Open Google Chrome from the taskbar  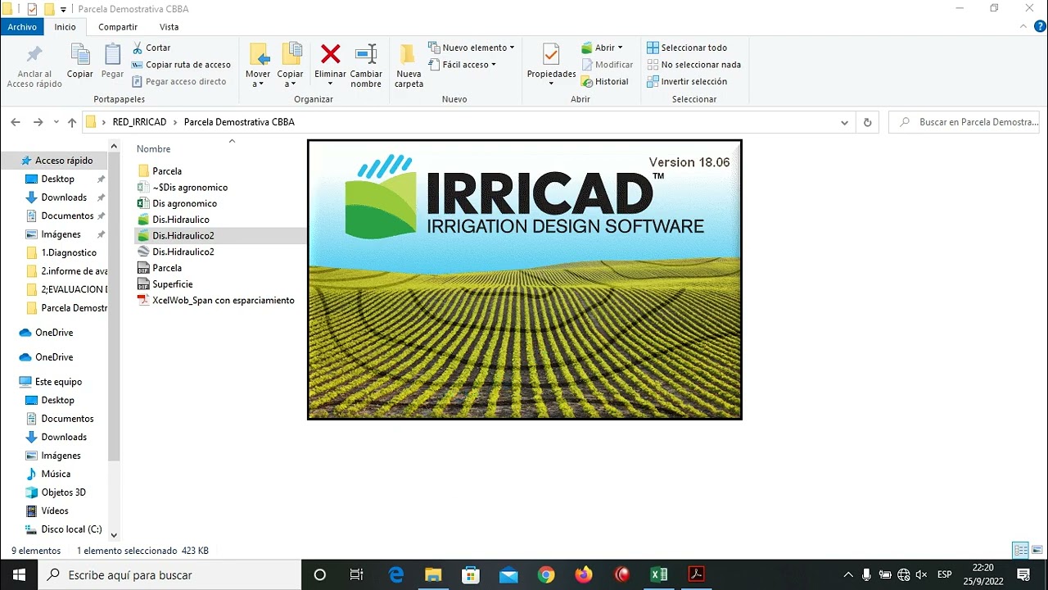pos(546,574)
